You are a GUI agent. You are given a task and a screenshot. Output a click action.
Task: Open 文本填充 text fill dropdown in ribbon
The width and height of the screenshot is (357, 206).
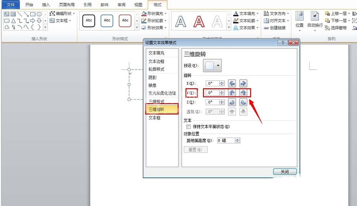[x=246, y=14]
